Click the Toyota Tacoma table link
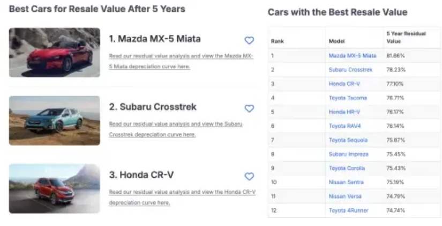The image size is (442, 226). click(x=348, y=98)
